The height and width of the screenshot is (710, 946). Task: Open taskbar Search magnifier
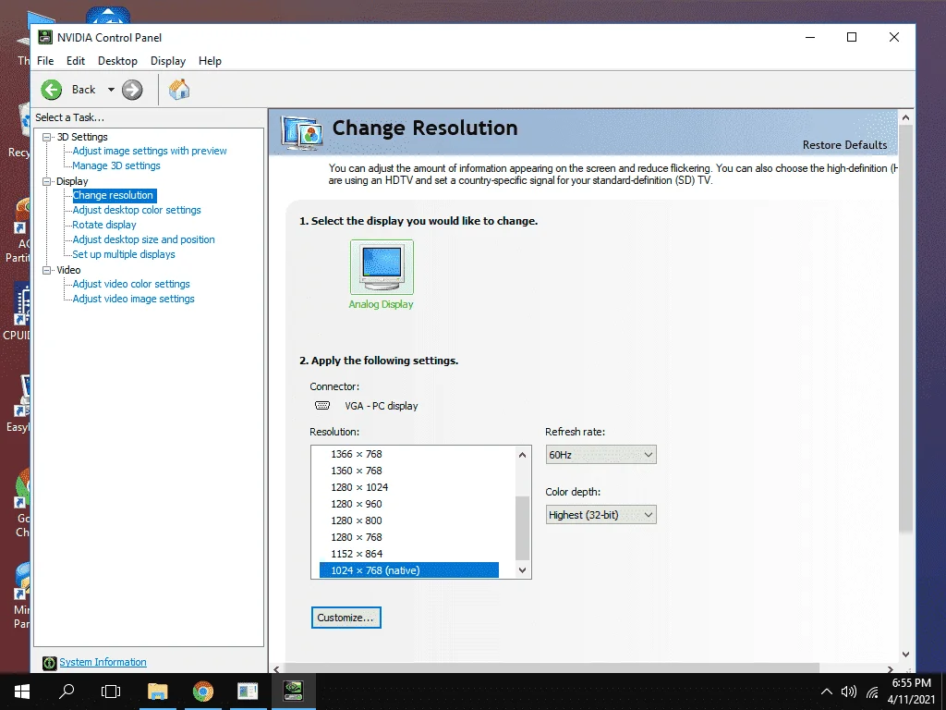[x=67, y=692]
